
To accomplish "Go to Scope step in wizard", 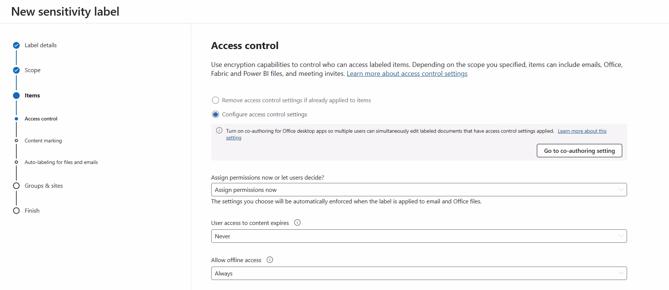I will (33, 70).
